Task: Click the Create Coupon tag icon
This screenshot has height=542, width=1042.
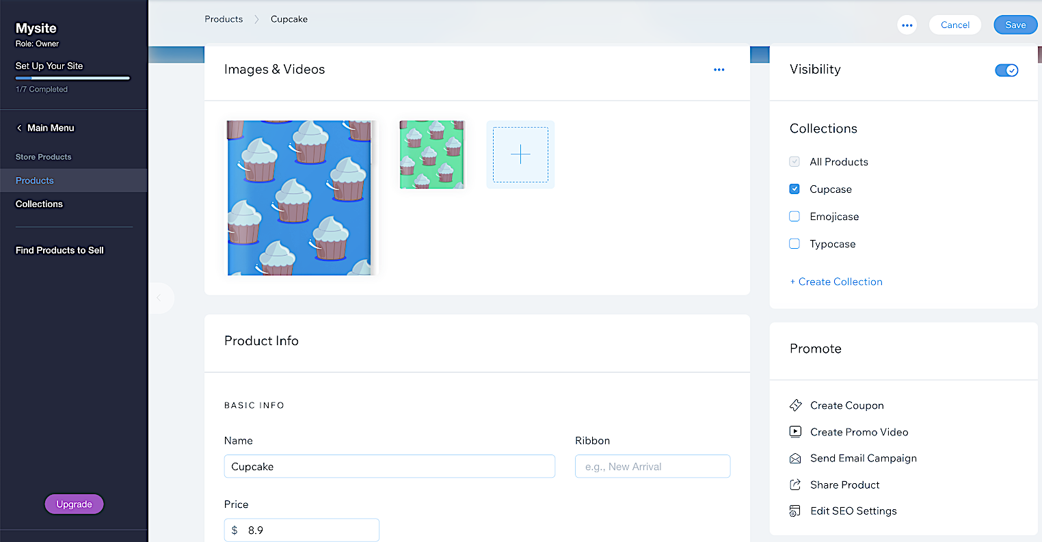Action: pos(795,405)
